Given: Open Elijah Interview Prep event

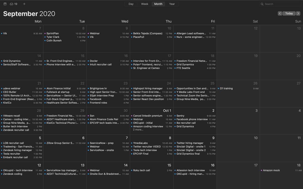Looking at the screenshot, I should pos(108,96).
